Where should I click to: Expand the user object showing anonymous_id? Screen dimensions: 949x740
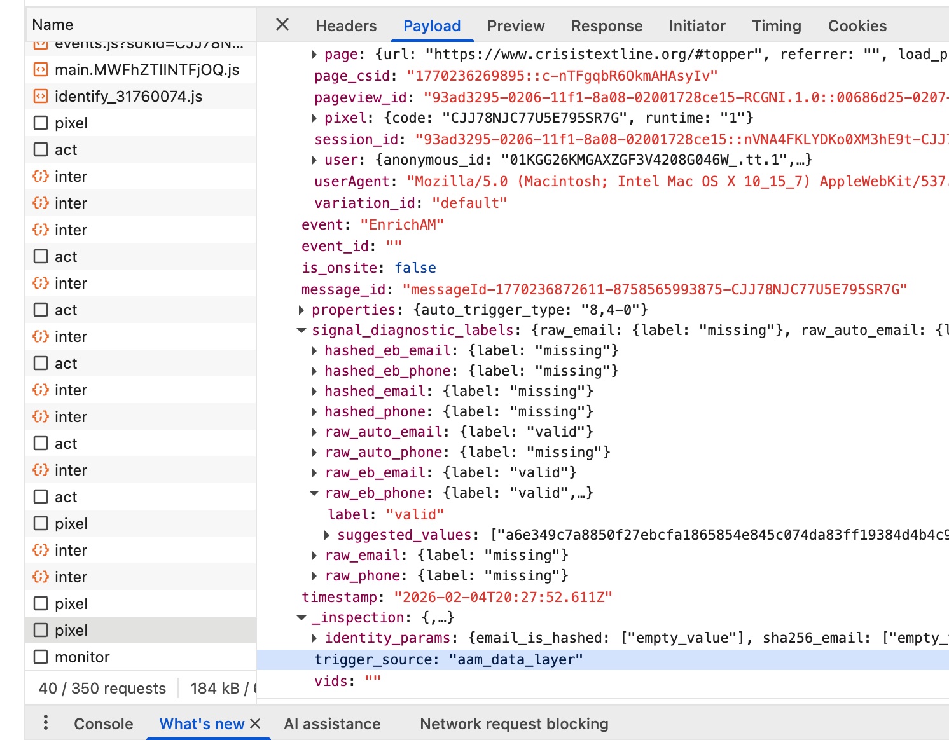click(314, 160)
